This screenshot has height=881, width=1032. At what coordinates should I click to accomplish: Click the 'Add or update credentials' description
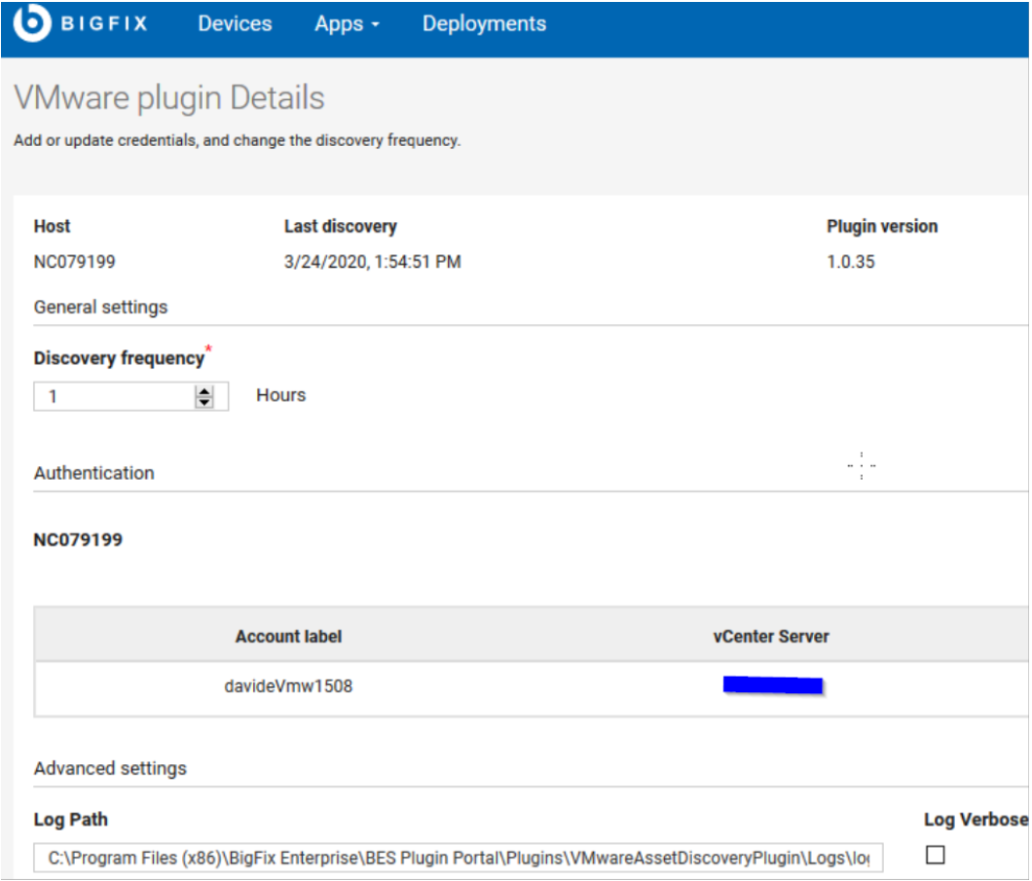click(x=237, y=140)
